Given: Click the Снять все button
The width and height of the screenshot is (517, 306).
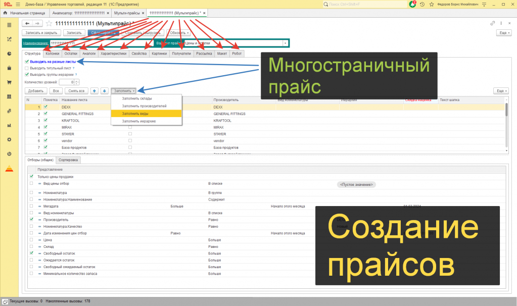Looking at the screenshot, I should coord(76,91).
